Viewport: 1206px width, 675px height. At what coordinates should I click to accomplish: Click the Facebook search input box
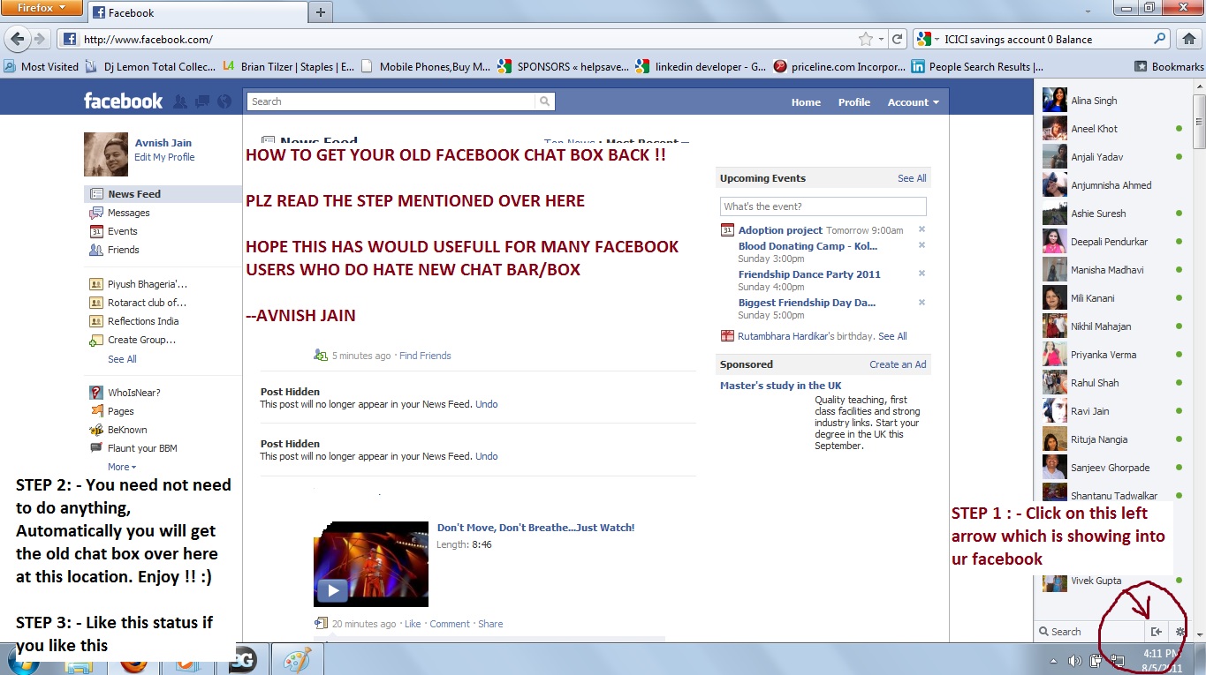tap(391, 101)
